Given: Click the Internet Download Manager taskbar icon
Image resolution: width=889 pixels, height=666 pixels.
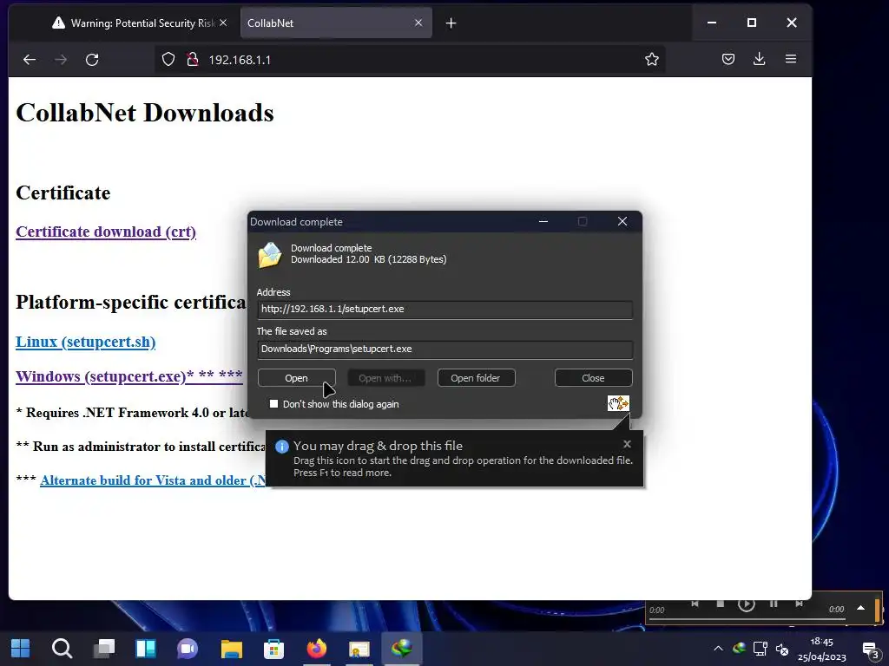Looking at the screenshot, I should coord(401,649).
